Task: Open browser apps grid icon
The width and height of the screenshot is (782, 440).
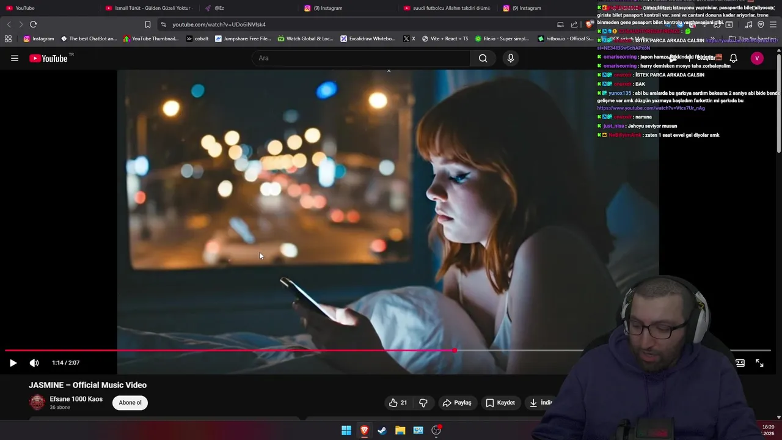Action: 8,38
